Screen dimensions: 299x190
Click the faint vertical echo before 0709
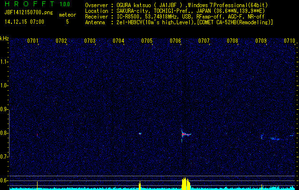tap(262, 136)
